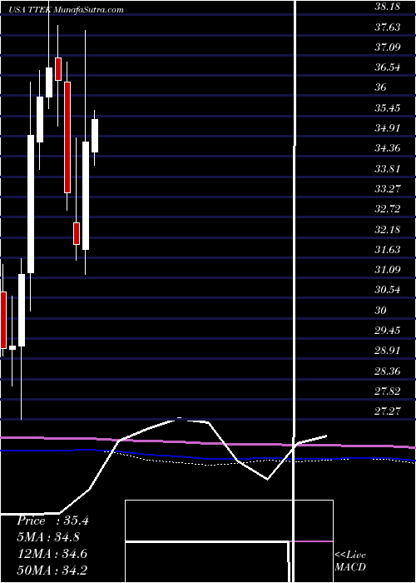Select the 30.54 price axis label
Viewport: 416px width, 583px height.
[388, 290]
